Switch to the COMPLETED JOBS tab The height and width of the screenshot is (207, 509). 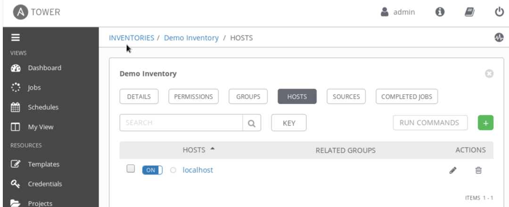407,96
